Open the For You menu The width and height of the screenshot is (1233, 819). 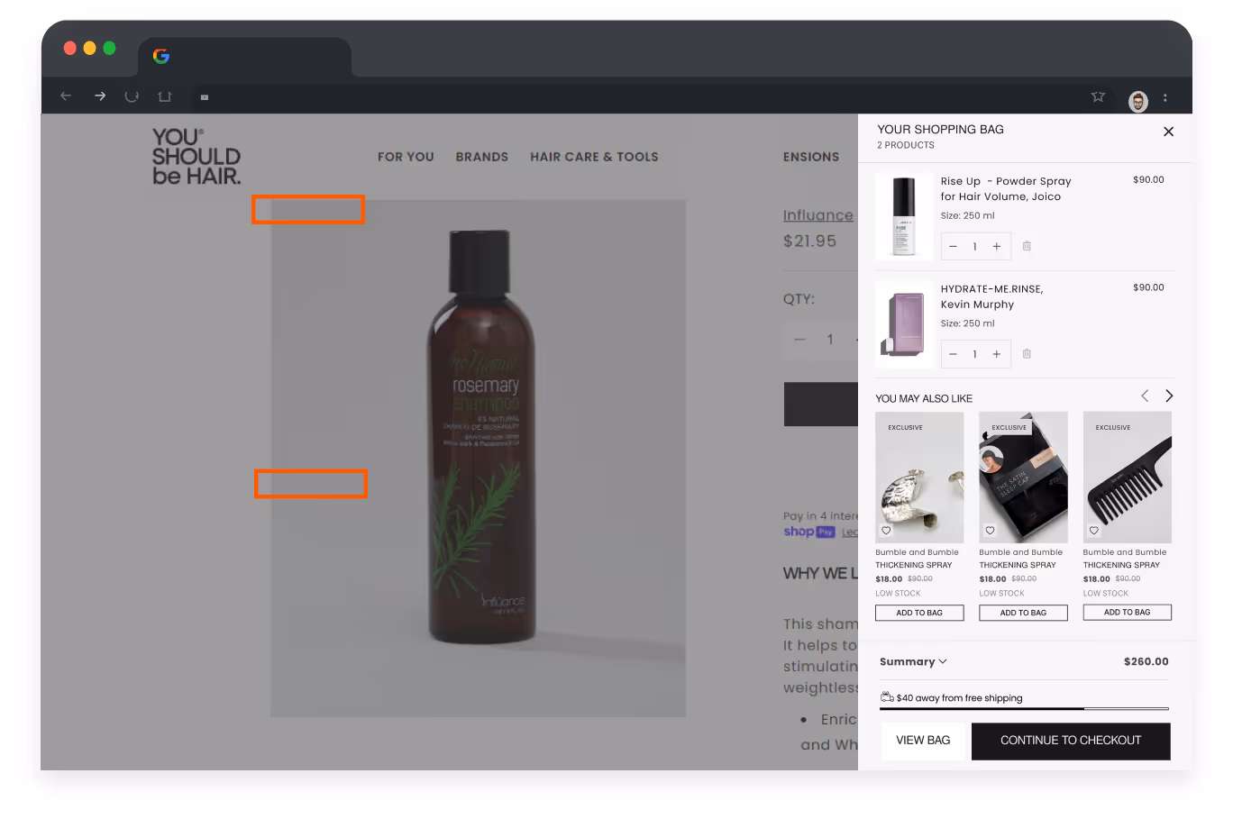(x=406, y=157)
